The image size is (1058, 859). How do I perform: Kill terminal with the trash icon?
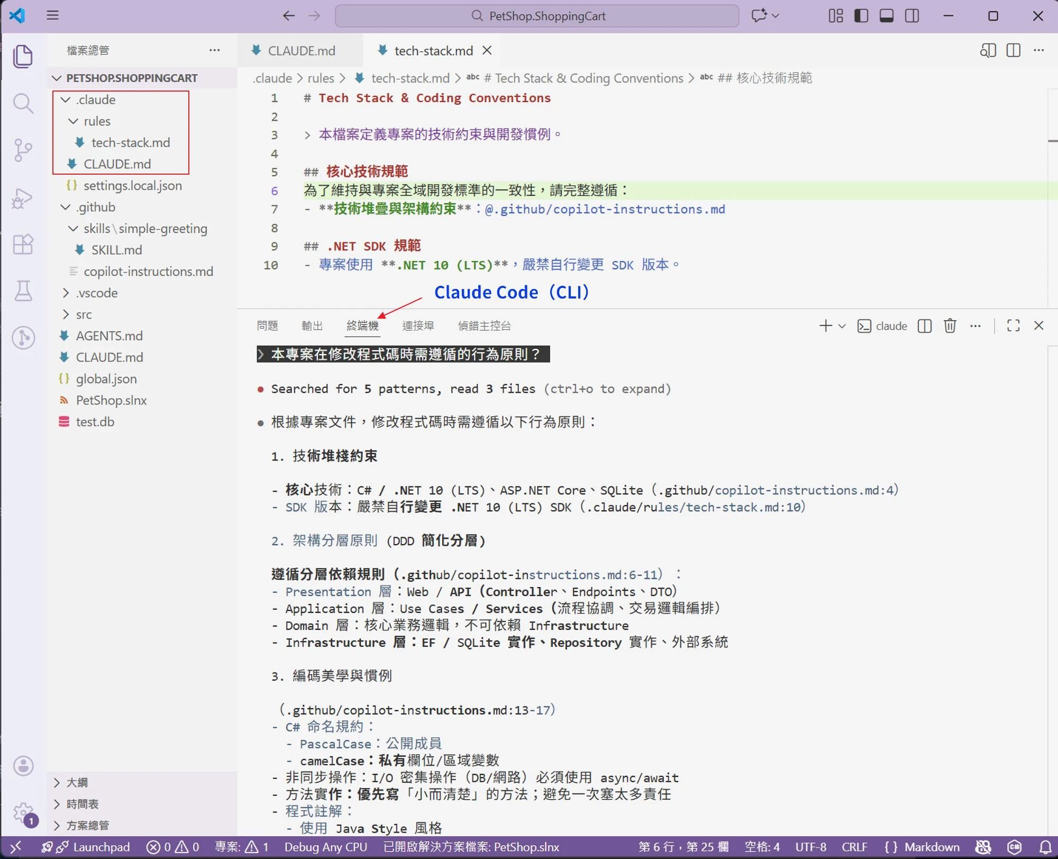[950, 325]
